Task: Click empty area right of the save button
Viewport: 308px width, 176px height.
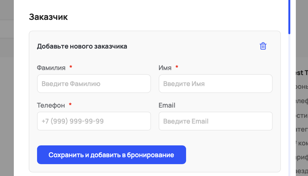Action: 232,155
